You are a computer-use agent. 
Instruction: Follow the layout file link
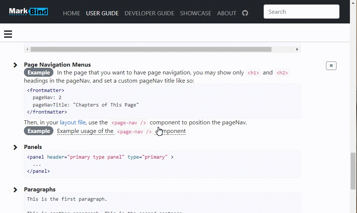tap(73, 123)
